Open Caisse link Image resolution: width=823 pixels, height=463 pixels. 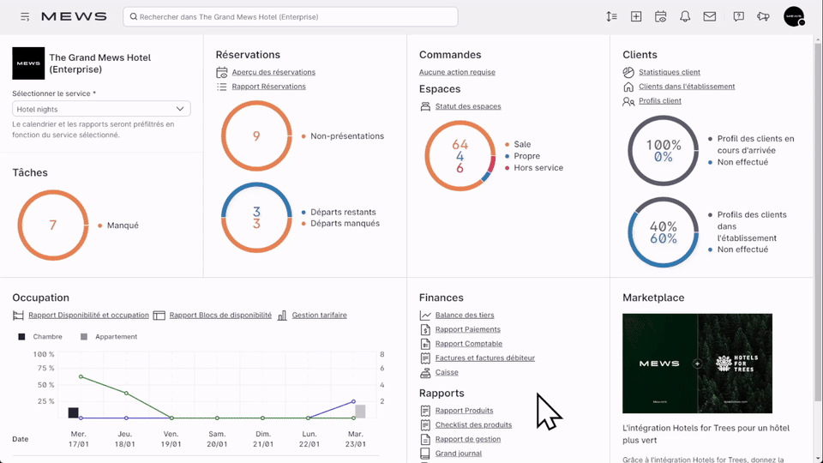pos(447,372)
